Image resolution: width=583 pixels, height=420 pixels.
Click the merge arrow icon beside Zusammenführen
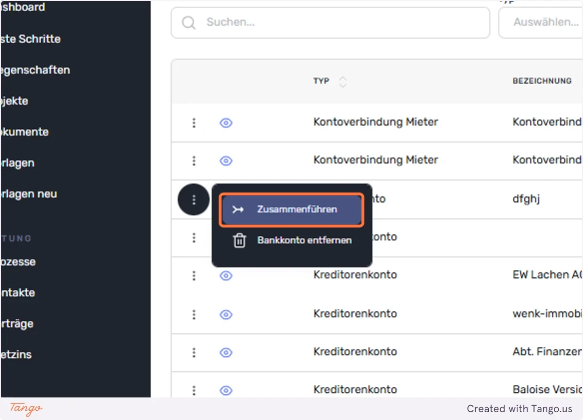pos(238,210)
